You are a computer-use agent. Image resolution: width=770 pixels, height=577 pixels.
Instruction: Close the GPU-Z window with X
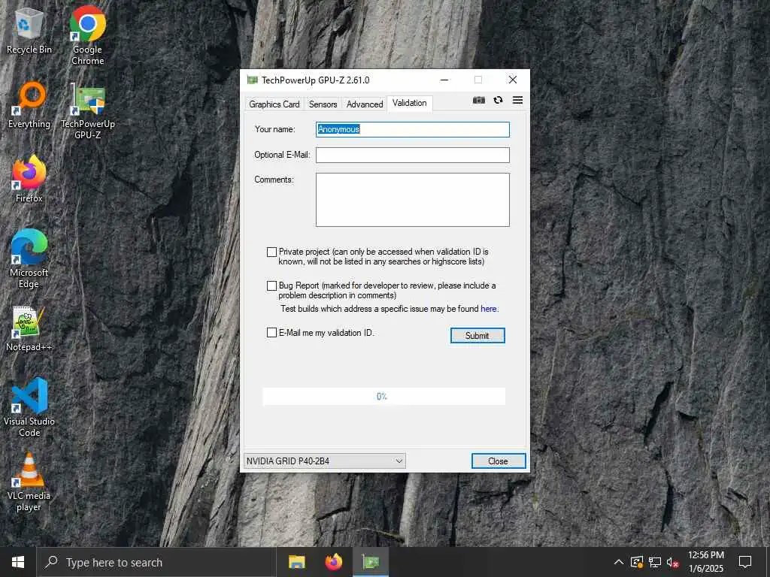[513, 80]
